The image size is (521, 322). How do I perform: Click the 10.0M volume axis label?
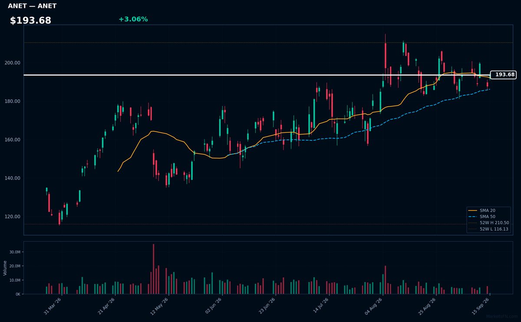15,280
